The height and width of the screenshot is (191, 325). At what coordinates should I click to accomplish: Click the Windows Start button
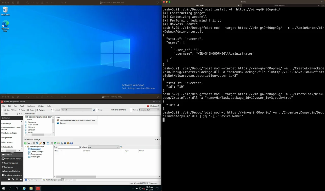[x=3, y=188]
